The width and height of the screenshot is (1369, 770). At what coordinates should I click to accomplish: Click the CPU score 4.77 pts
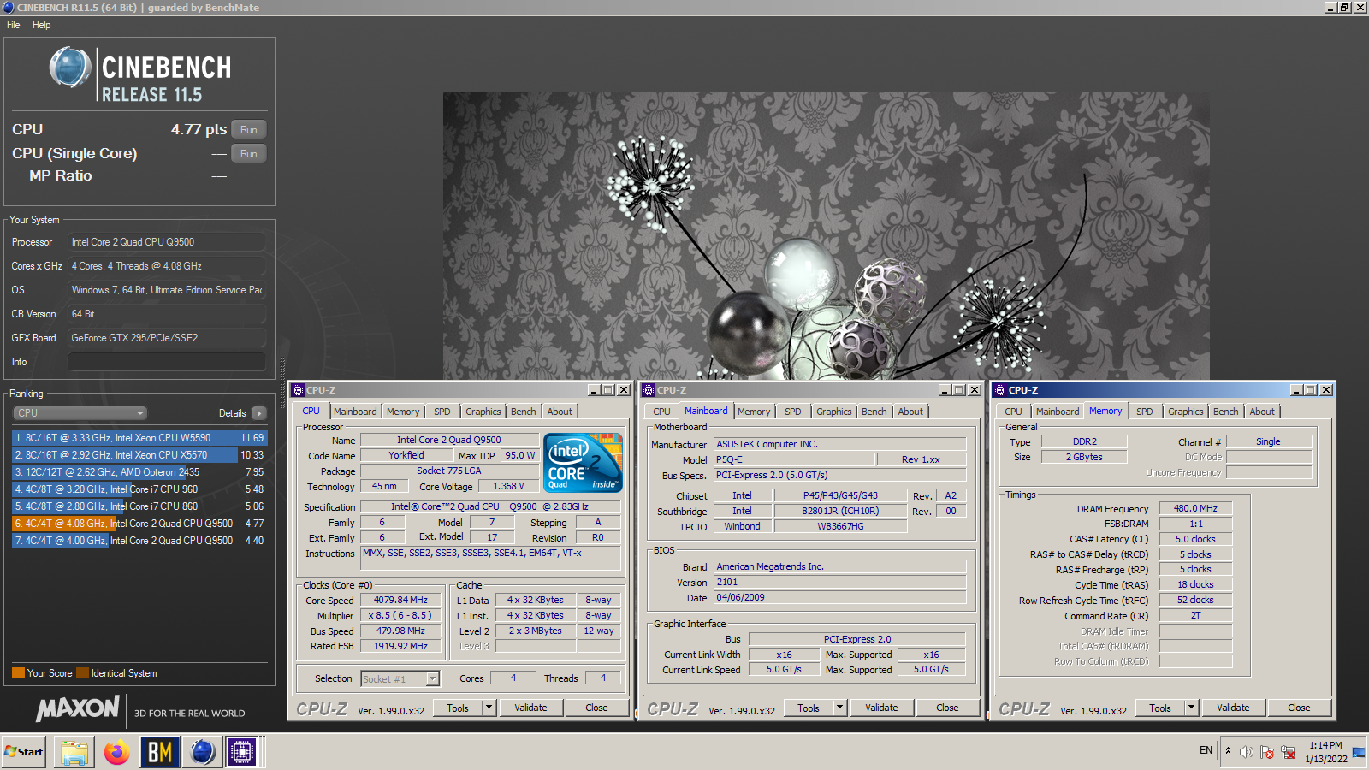point(199,130)
